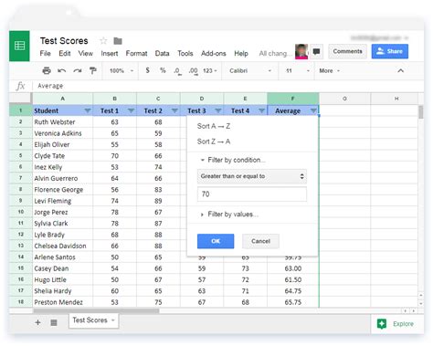Add a new sheet with plus icon

pos(37,322)
